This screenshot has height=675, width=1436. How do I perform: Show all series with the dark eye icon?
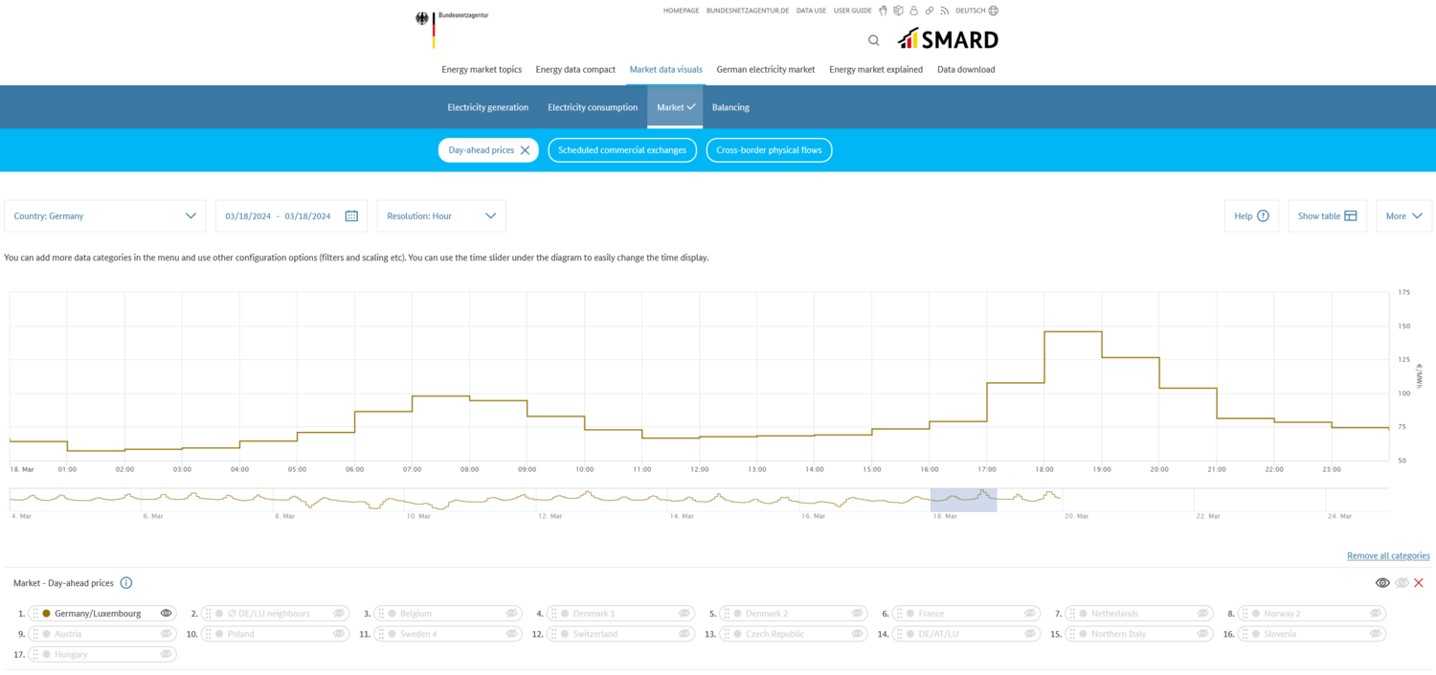tap(1382, 583)
